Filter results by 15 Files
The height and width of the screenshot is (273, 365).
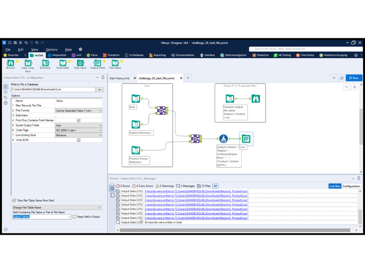coord(204,186)
